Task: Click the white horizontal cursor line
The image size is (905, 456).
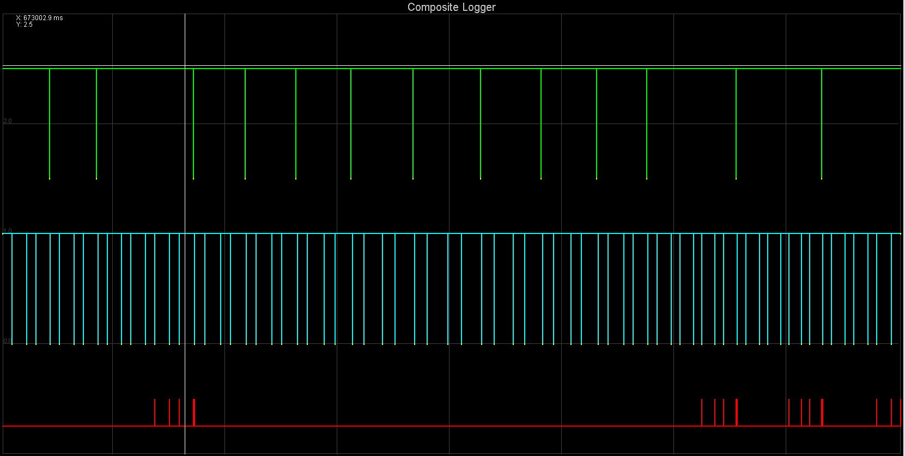Action: click(452, 66)
